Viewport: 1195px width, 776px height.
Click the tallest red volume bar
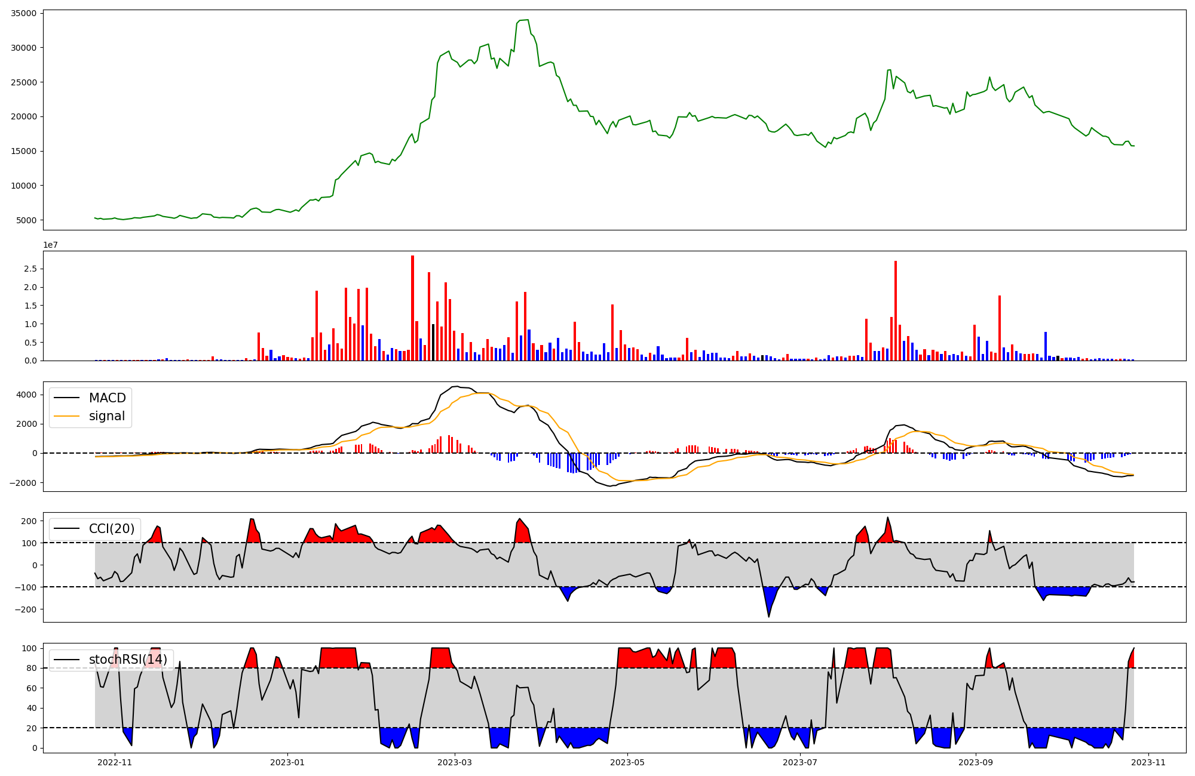pos(412,307)
